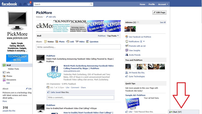Viewport: 202px width, 114px height.
Task: Click Watch Mark Zuckerberg Announcing article title
Action: [89, 67]
